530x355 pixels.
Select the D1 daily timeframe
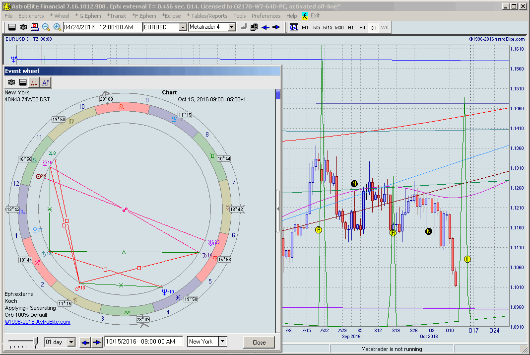click(374, 27)
